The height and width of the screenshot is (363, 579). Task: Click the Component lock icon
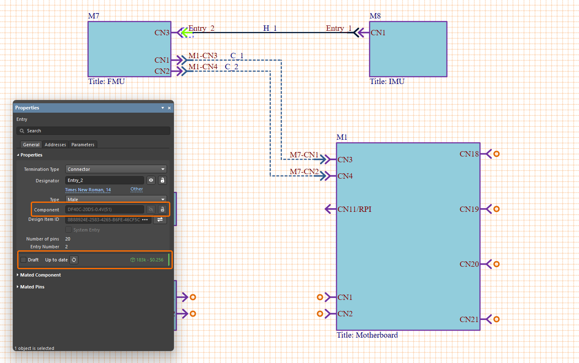(x=162, y=209)
